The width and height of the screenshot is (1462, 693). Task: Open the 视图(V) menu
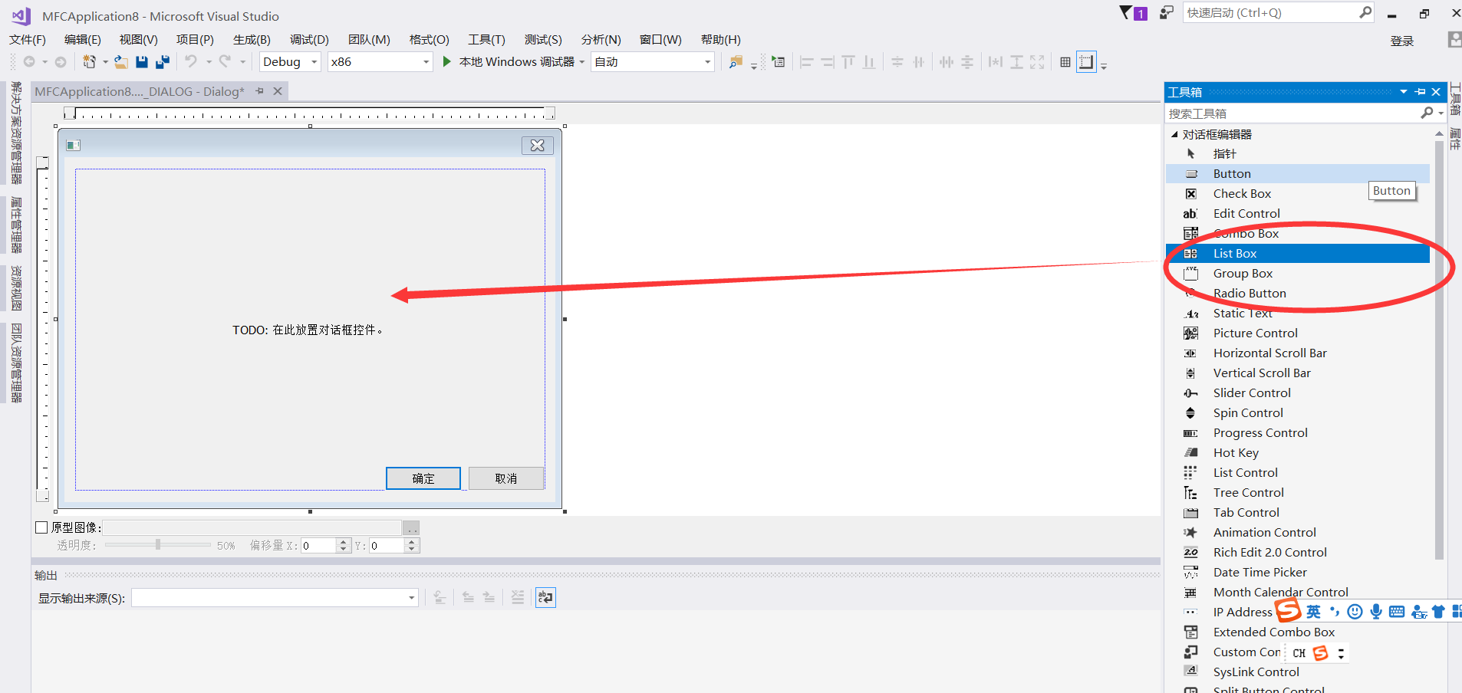pyautogui.click(x=139, y=40)
